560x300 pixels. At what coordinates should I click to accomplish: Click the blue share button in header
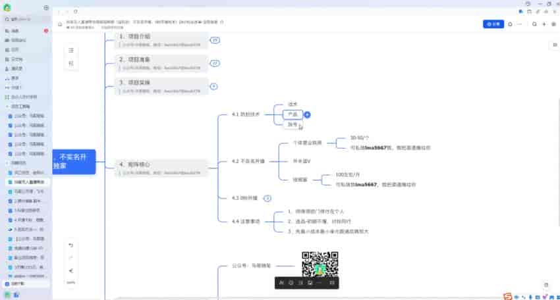pyautogui.click(x=494, y=24)
